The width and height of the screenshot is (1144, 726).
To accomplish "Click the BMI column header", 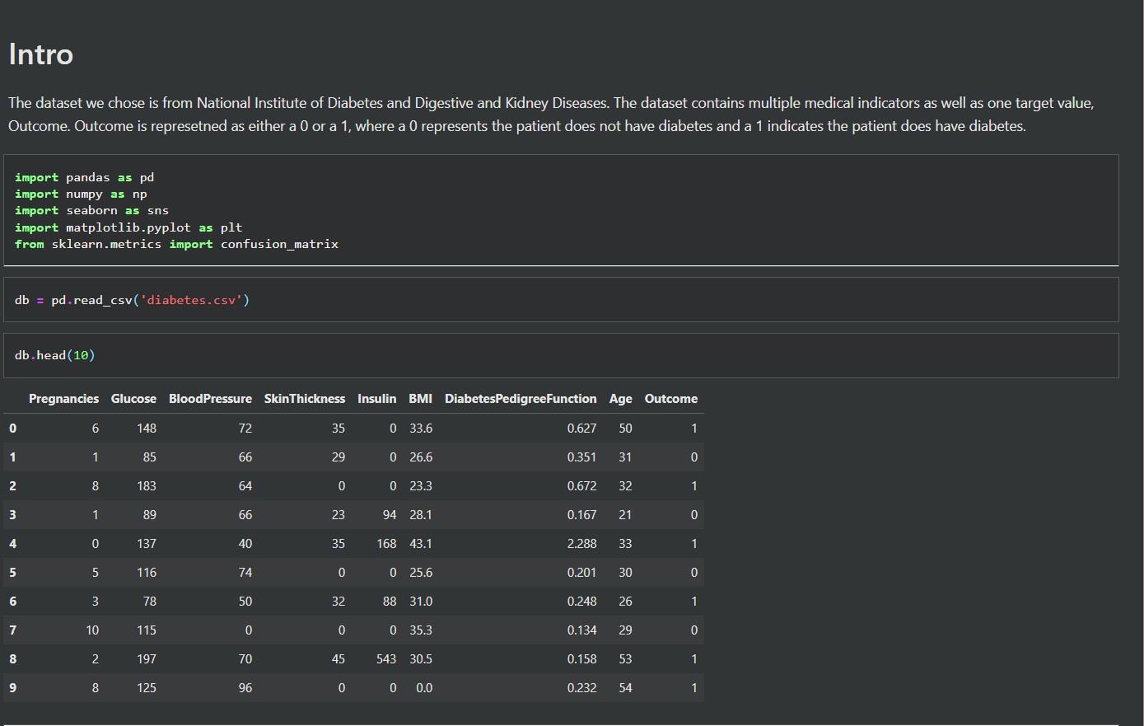I will pyautogui.click(x=420, y=399).
